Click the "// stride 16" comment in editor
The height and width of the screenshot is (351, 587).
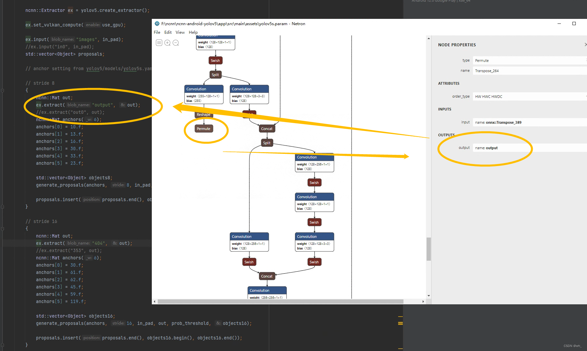[x=41, y=221]
